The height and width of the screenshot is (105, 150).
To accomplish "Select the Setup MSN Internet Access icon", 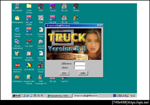I will point(17,65).
